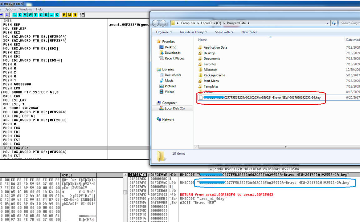The width and height of the screenshot is (360, 222).
Task: Select Computer in Explorer sidebar
Action: click(x=169, y=103)
